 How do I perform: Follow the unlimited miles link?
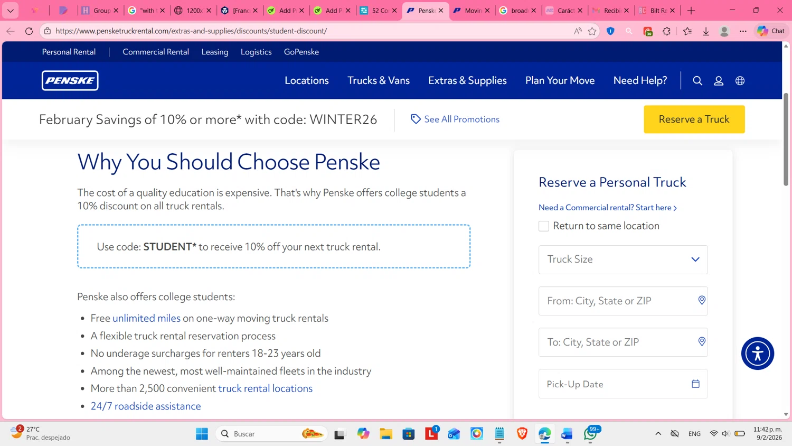(x=146, y=318)
